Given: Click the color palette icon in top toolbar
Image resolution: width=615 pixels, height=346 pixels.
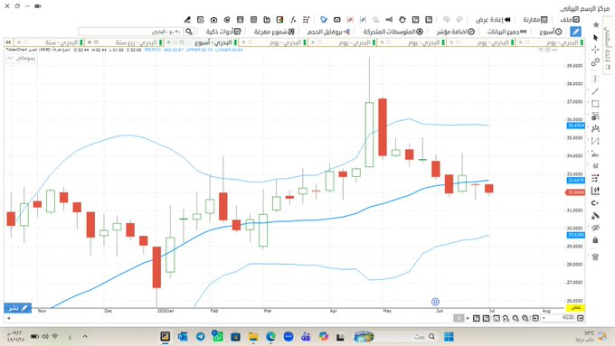Looking at the screenshot, I should click(x=280, y=20).
